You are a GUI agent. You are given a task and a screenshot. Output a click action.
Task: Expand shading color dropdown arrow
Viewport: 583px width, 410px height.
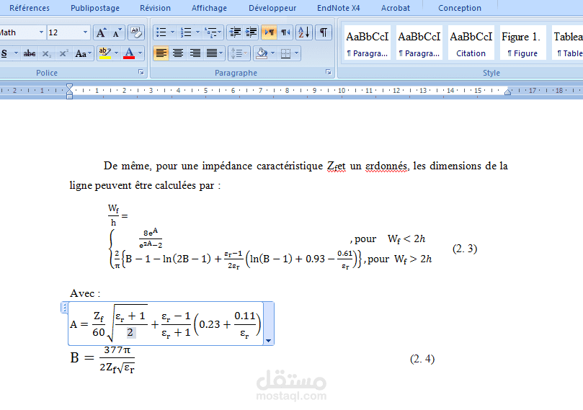pyautogui.click(x=272, y=53)
